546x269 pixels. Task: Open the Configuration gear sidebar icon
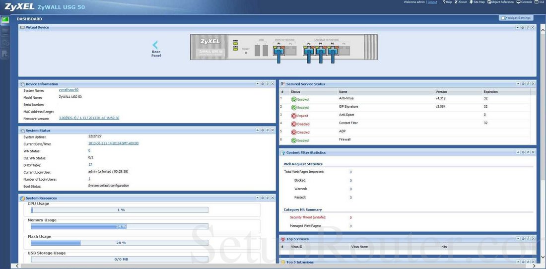pos(5,43)
